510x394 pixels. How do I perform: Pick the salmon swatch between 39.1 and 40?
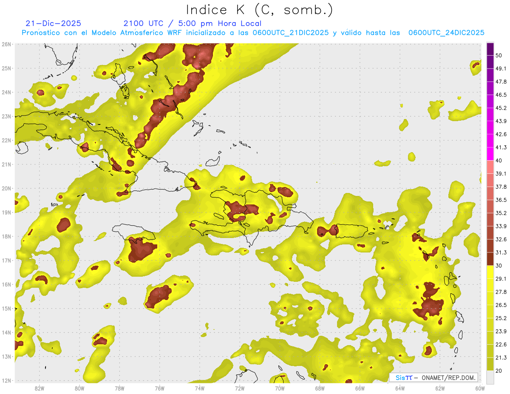coord(490,167)
